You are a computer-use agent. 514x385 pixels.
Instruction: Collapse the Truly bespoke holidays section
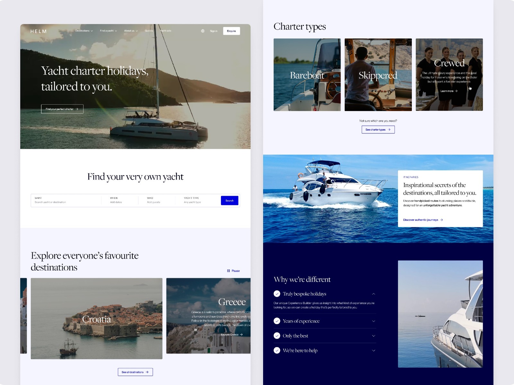pyautogui.click(x=373, y=294)
